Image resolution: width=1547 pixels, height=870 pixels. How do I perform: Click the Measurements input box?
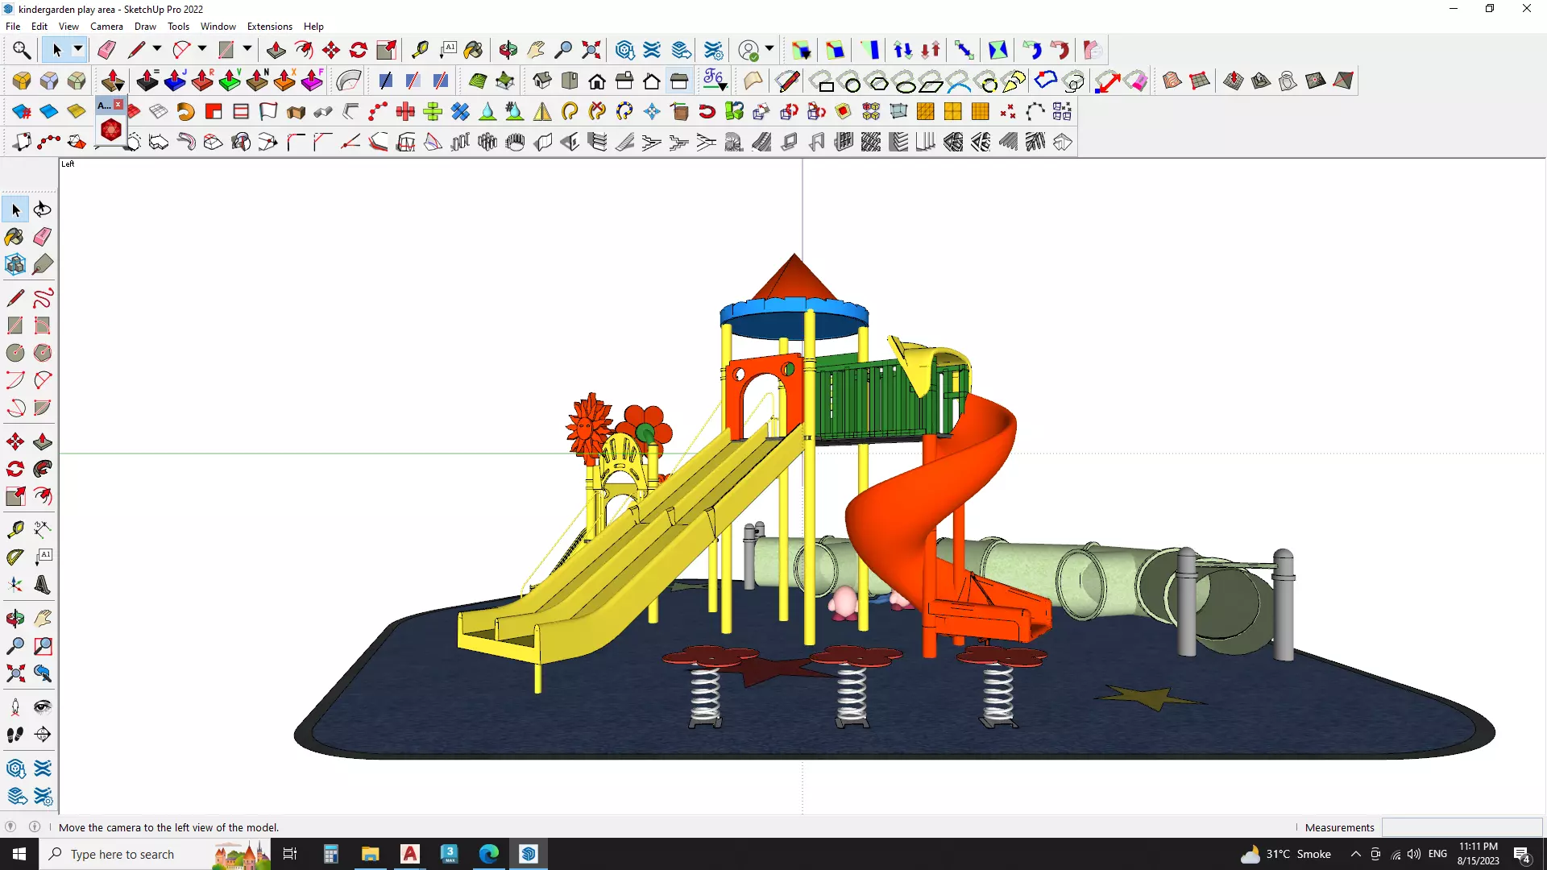coord(1462,827)
